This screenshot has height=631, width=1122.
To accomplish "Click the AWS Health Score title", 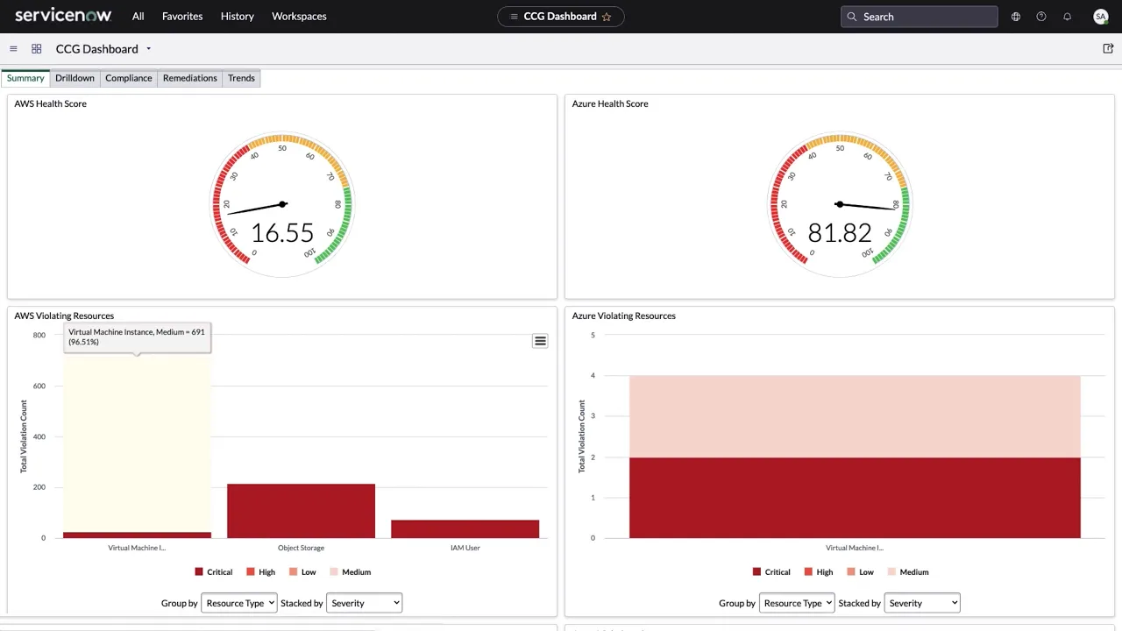I will coord(50,103).
